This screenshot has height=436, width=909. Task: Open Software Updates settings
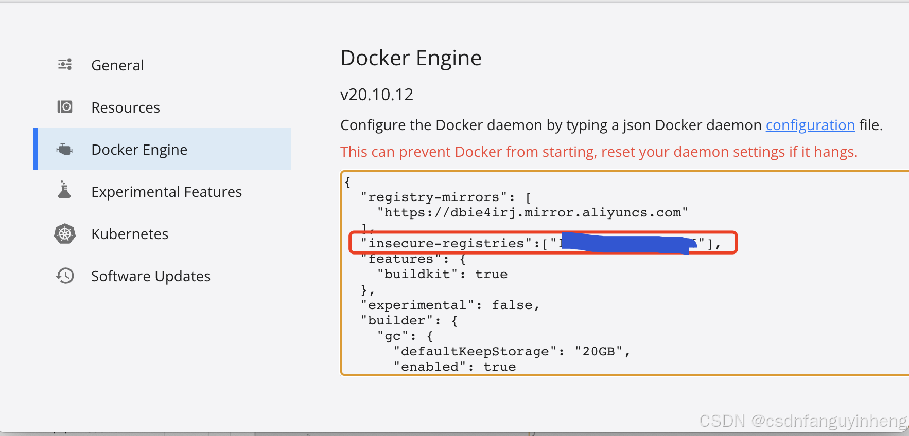pos(162,276)
